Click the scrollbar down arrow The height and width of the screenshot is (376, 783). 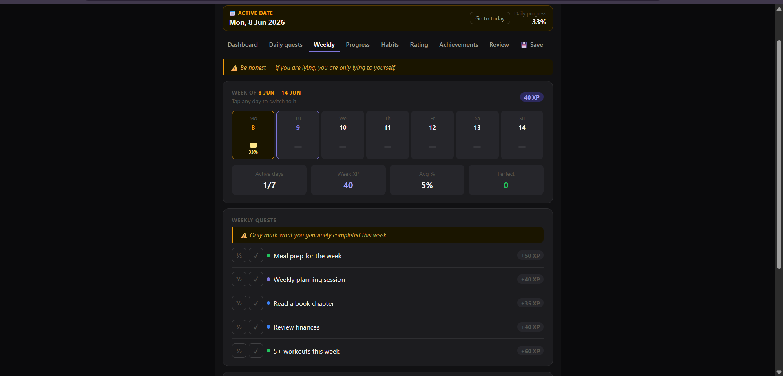coord(779,372)
